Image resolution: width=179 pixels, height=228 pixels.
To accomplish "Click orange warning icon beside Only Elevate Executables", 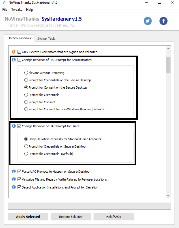I will point(14,52).
